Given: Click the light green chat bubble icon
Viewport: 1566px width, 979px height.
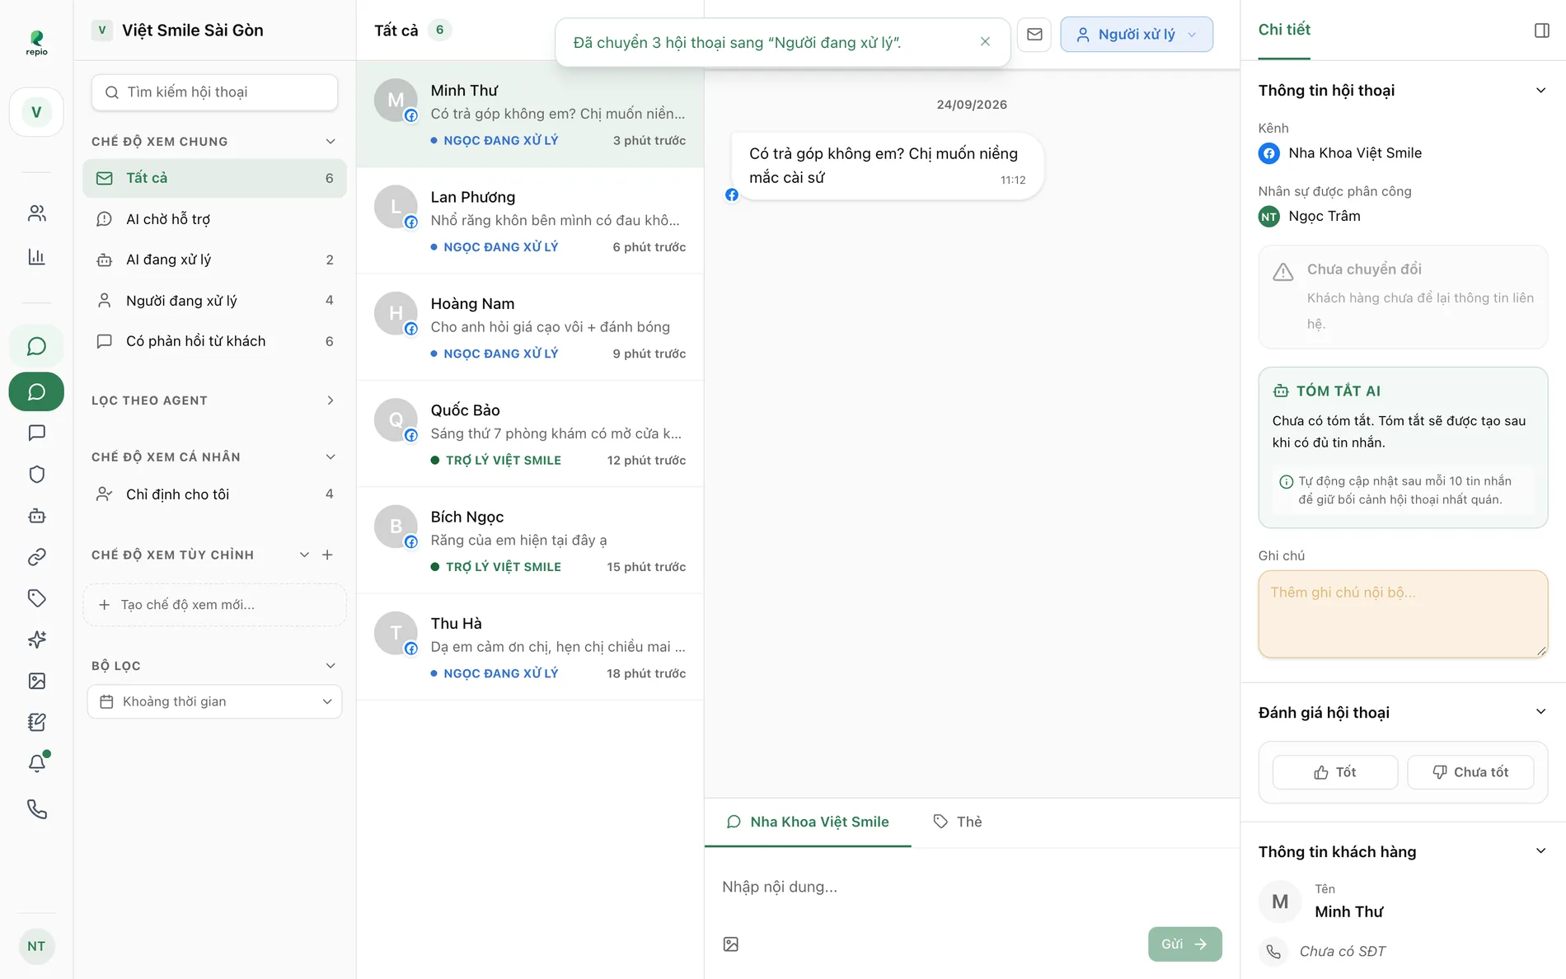Looking at the screenshot, I should coord(36,346).
